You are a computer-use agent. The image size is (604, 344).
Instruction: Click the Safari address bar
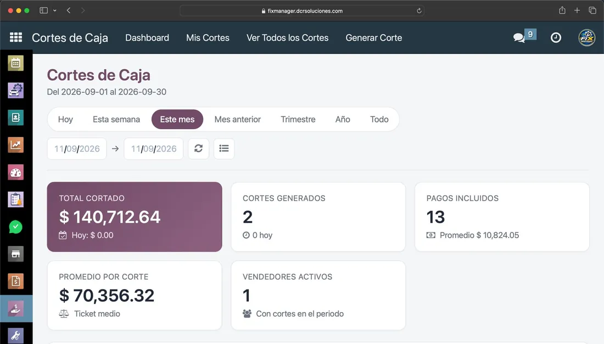[x=302, y=11]
